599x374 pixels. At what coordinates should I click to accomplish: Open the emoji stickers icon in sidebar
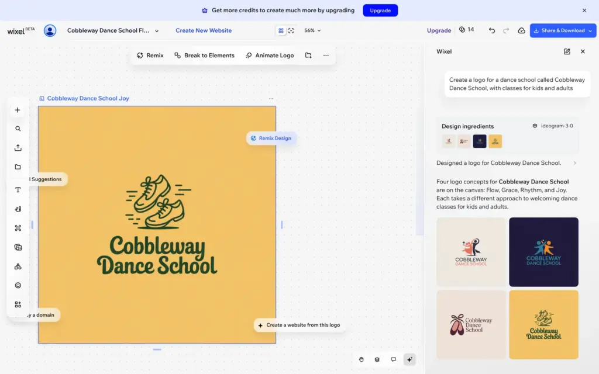pos(18,285)
